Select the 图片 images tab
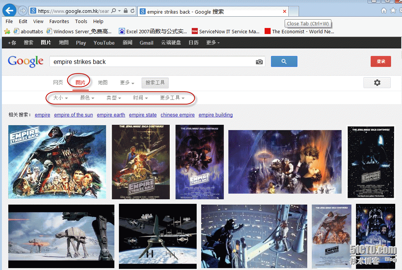 click(80, 82)
